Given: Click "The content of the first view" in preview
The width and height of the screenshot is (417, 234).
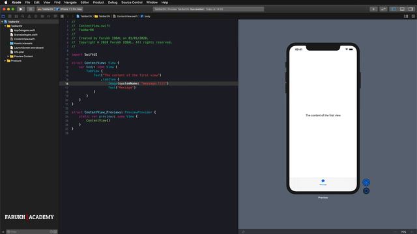Looking at the screenshot, I should (x=323, y=116).
